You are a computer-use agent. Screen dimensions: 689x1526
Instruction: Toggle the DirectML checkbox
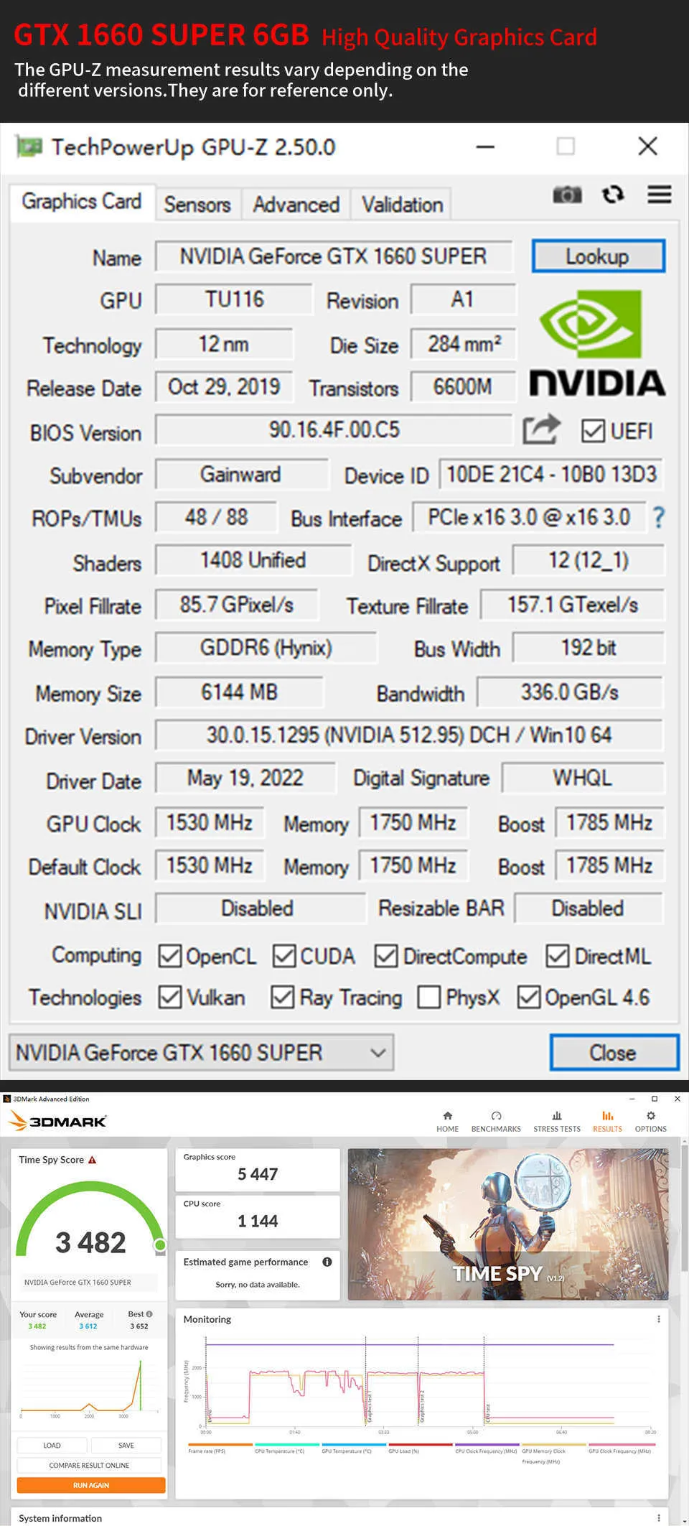coord(558,956)
